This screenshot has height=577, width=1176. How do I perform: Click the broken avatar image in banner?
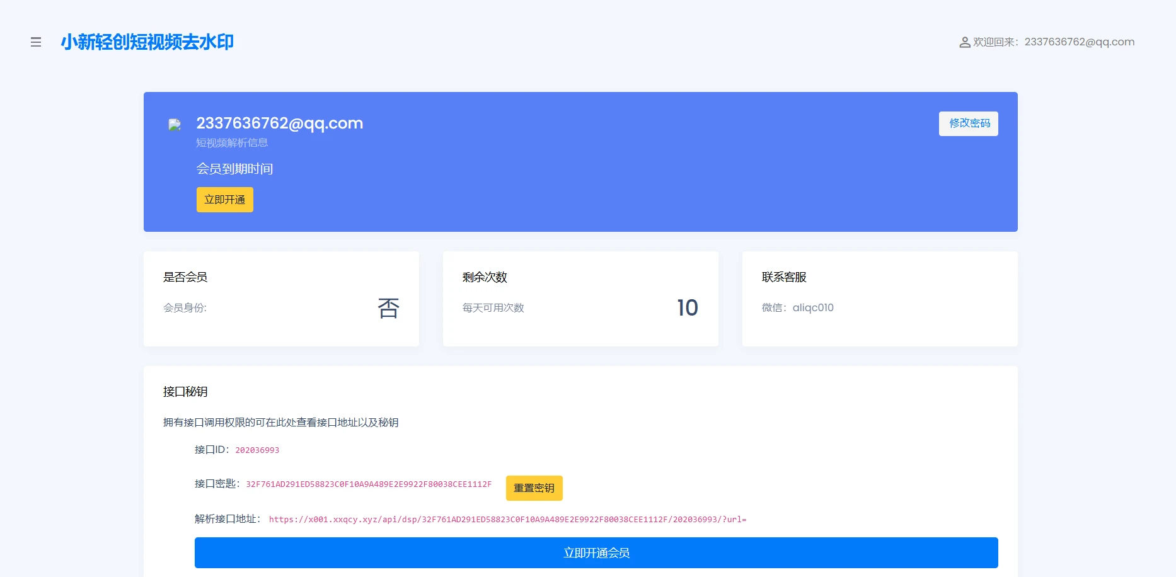[175, 125]
